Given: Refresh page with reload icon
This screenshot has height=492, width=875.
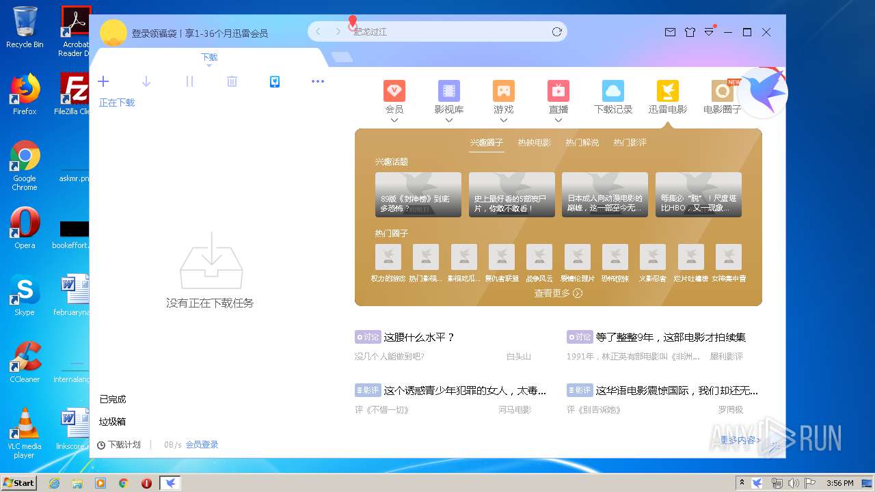Looking at the screenshot, I should click(x=557, y=31).
